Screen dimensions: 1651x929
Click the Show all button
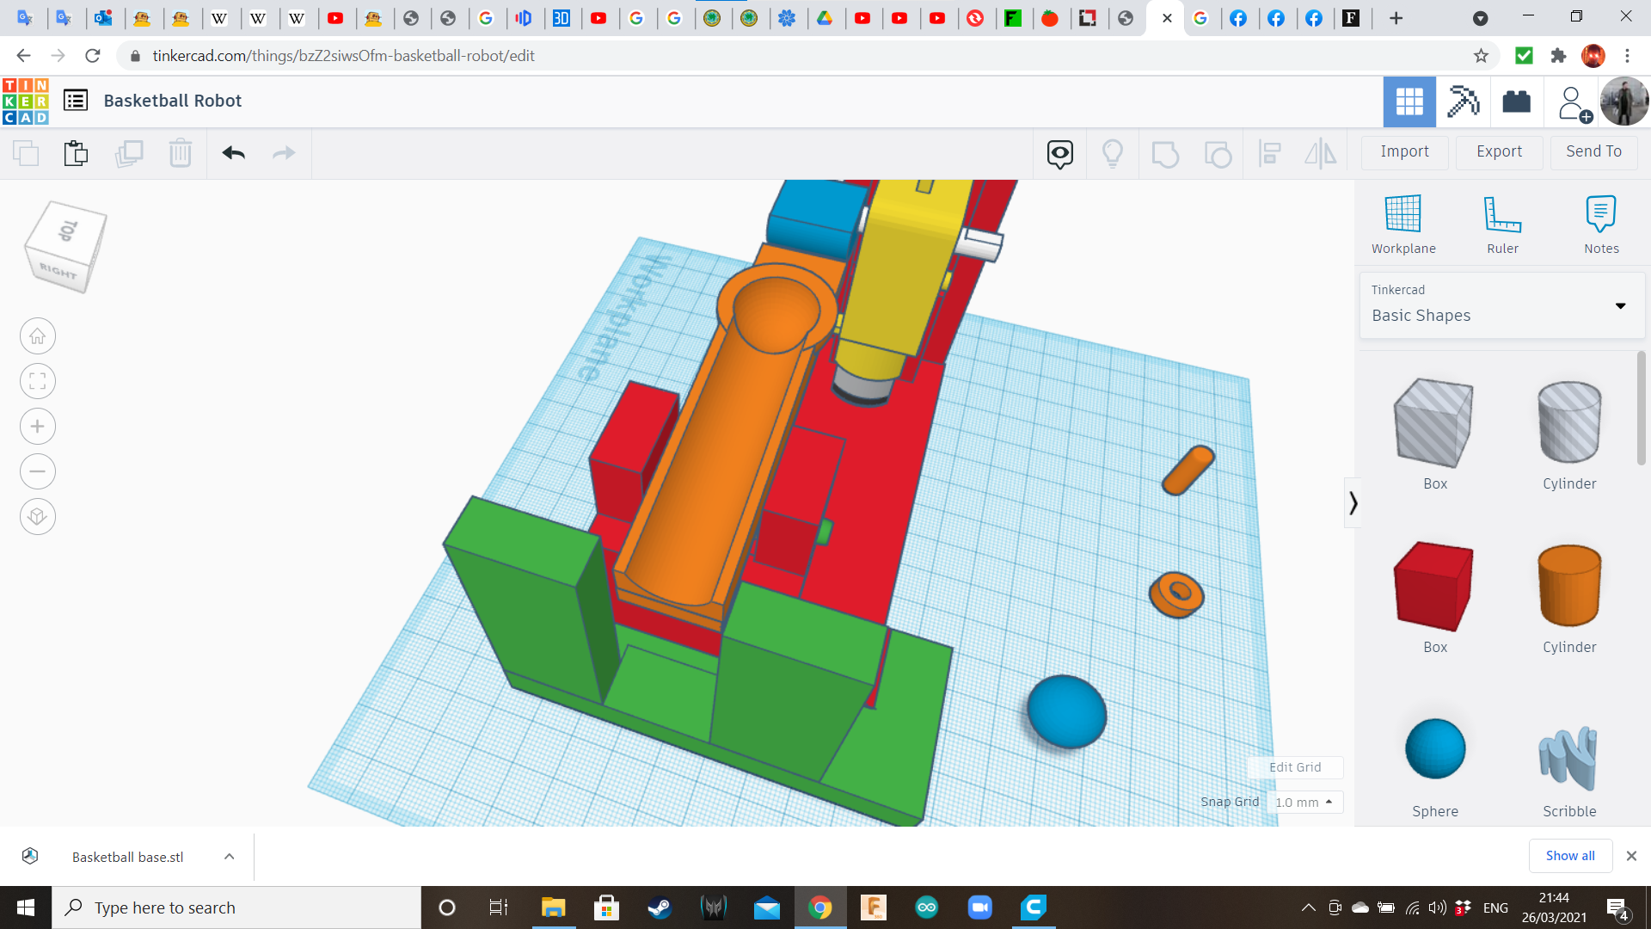pyautogui.click(x=1570, y=855)
